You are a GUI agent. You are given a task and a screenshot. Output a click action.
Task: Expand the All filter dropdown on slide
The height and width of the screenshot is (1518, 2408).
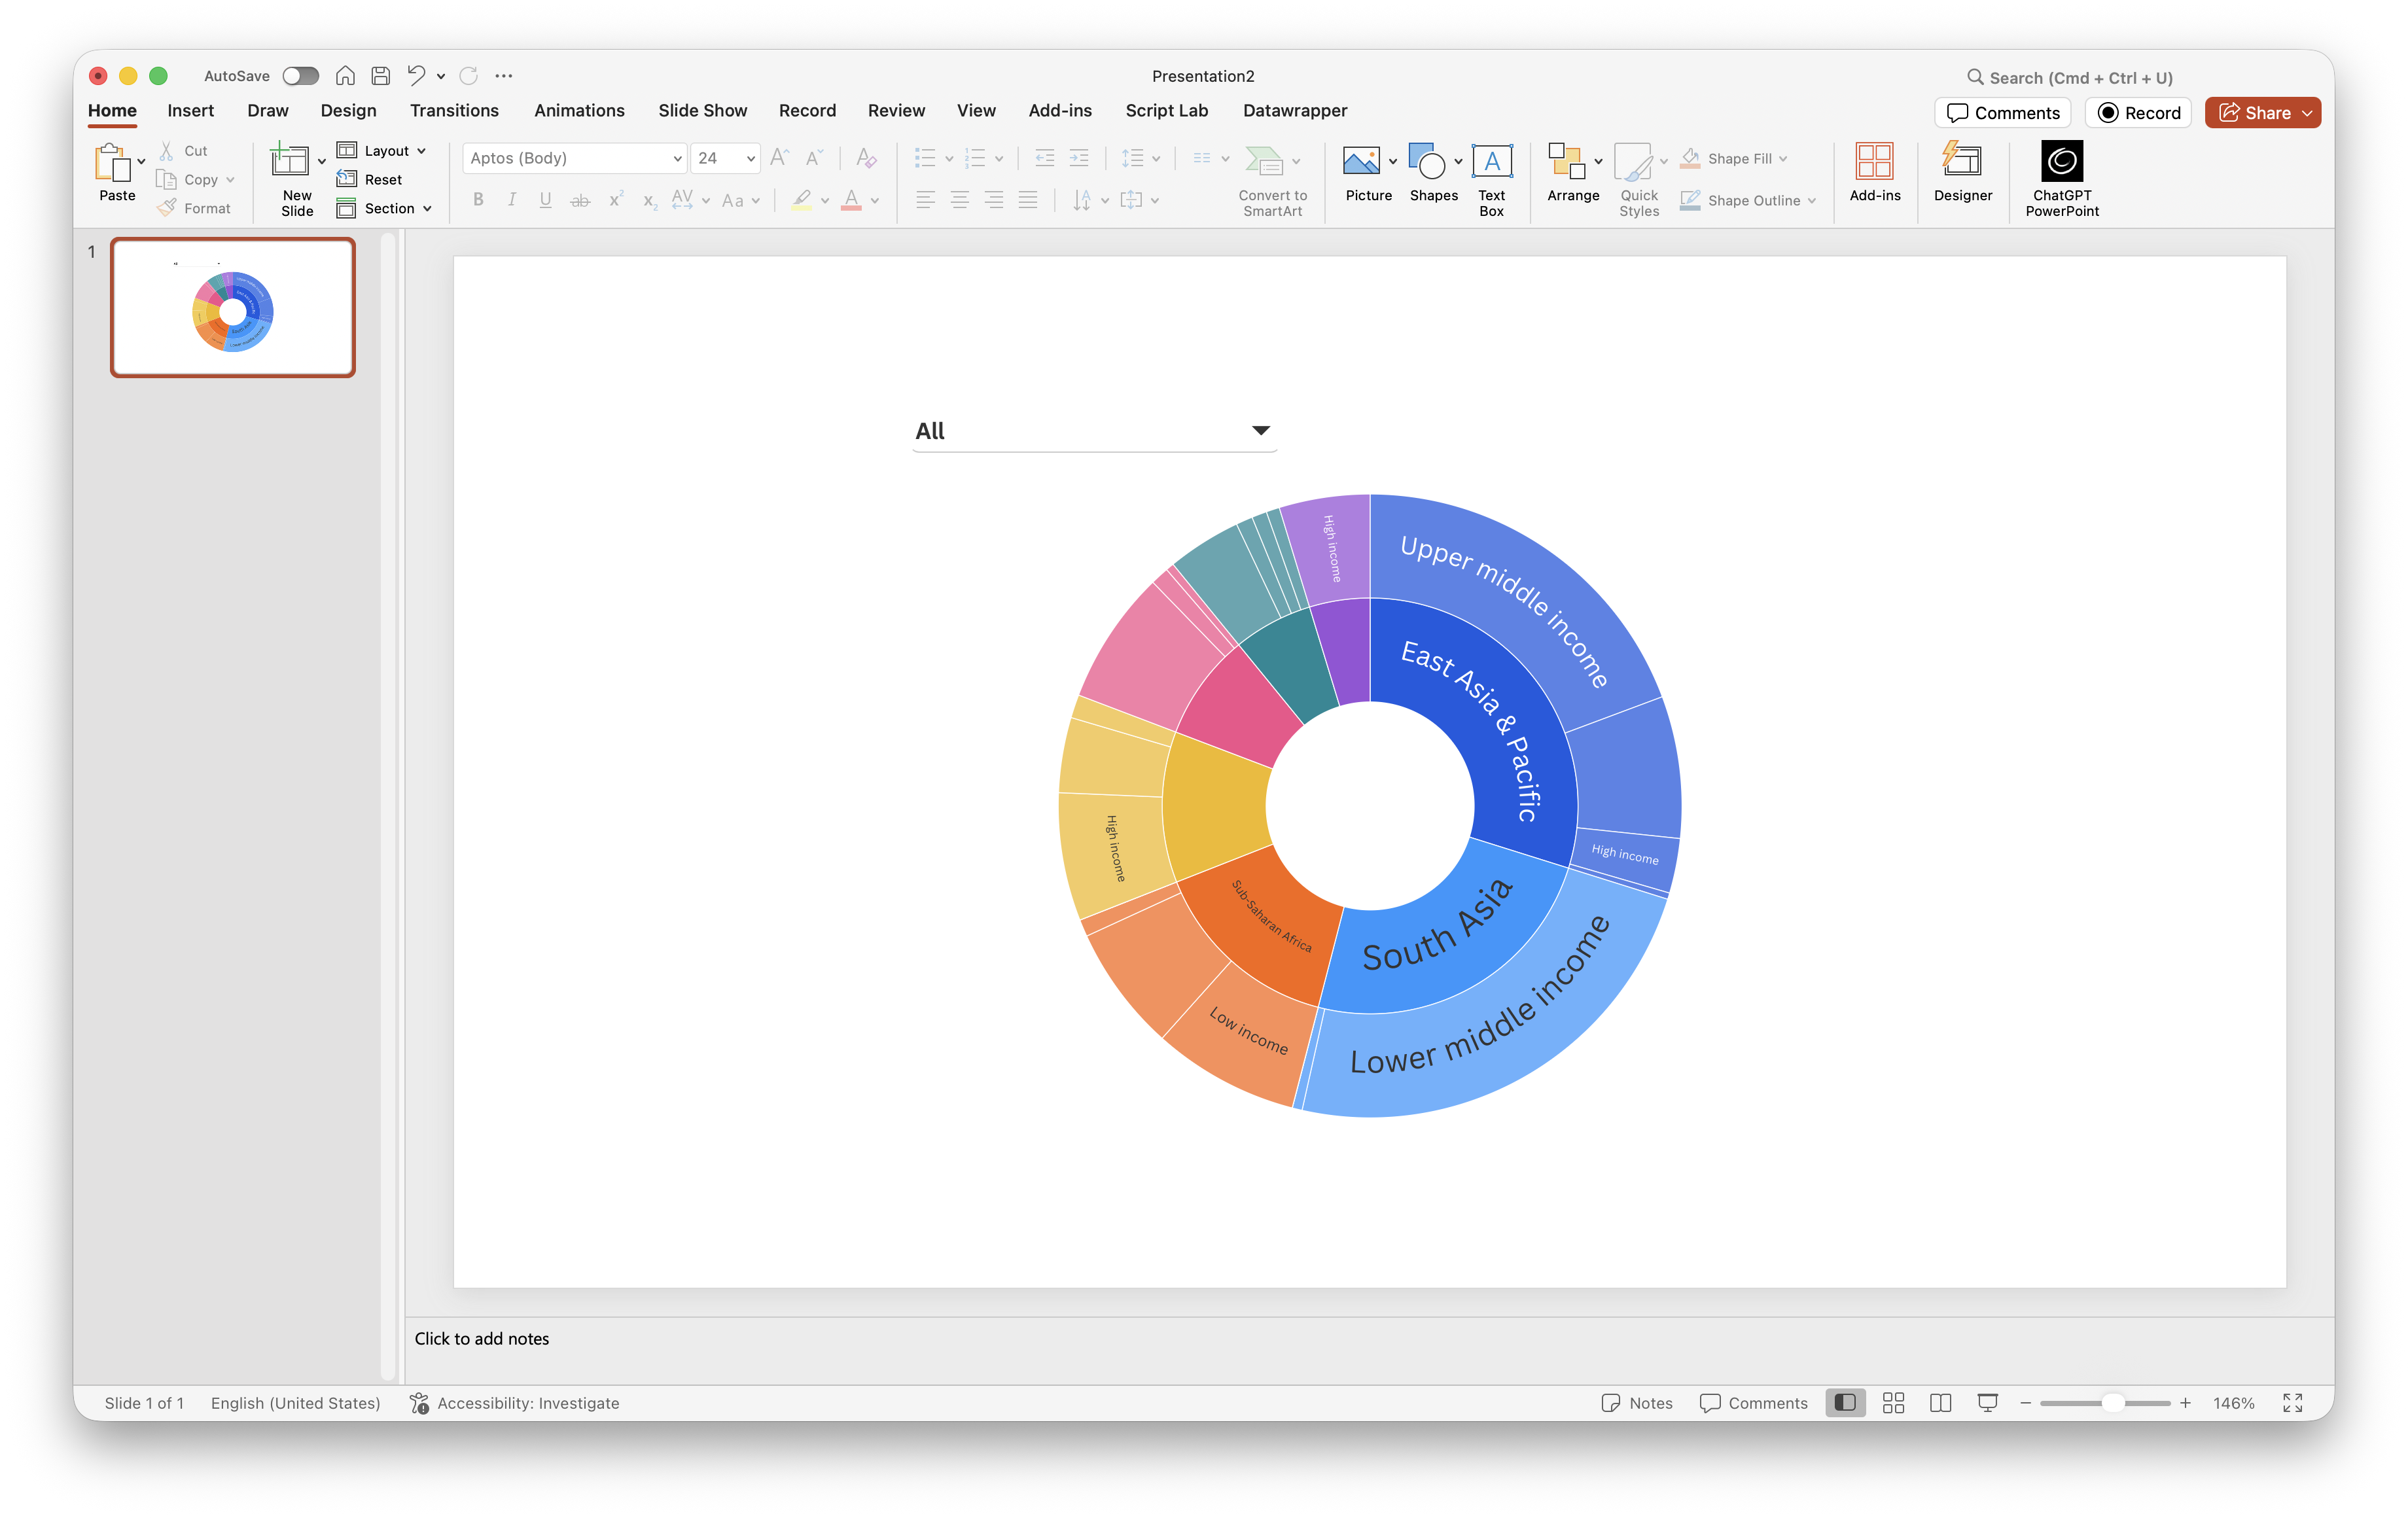pos(1261,431)
